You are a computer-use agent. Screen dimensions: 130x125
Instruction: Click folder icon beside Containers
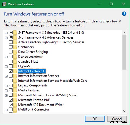(15, 47)
